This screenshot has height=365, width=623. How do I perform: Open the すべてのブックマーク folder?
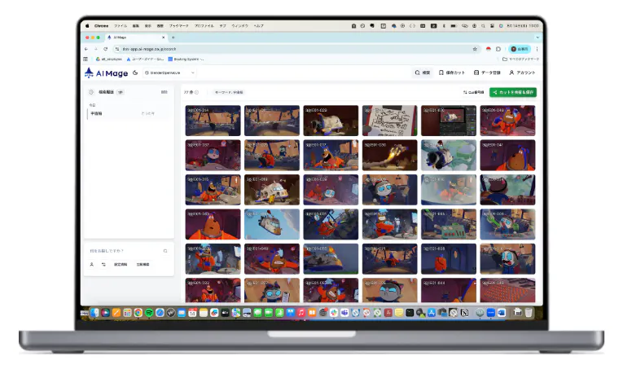pos(520,59)
